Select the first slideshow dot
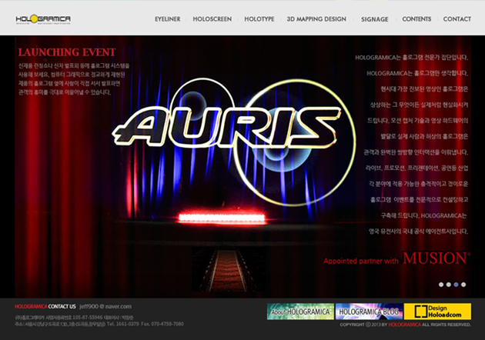Viewport: 485px width, 340px height. 441,285
